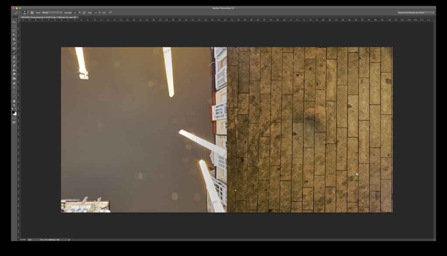Select the Rectangular Marquee tool
This screenshot has width=447, height=256.
14,26
